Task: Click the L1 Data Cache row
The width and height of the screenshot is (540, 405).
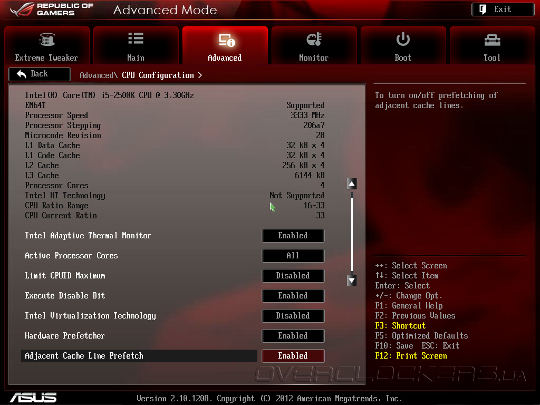Action: click(x=175, y=146)
